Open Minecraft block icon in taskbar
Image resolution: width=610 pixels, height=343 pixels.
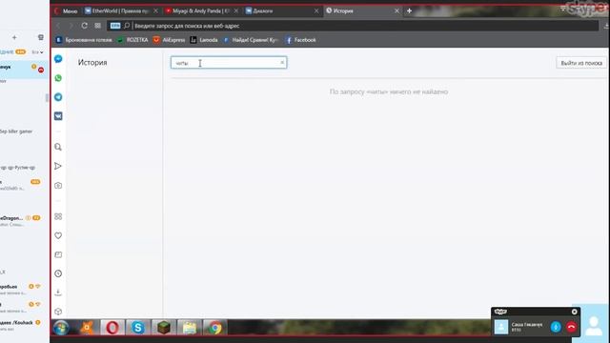[x=163, y=328]
